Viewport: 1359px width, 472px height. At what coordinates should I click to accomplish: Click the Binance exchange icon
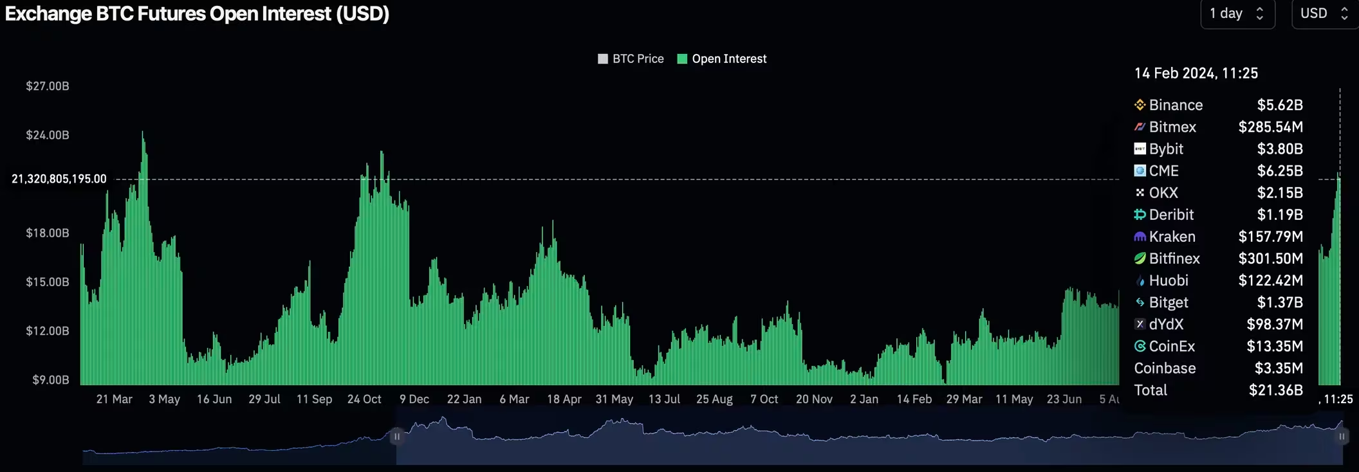(x=1140, y=105)
